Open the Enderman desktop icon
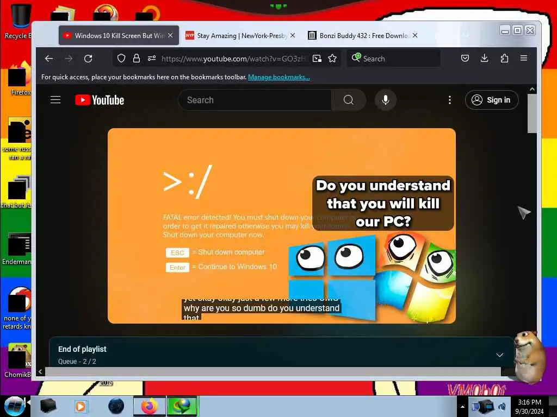The image size is (557, 417). 18,248
